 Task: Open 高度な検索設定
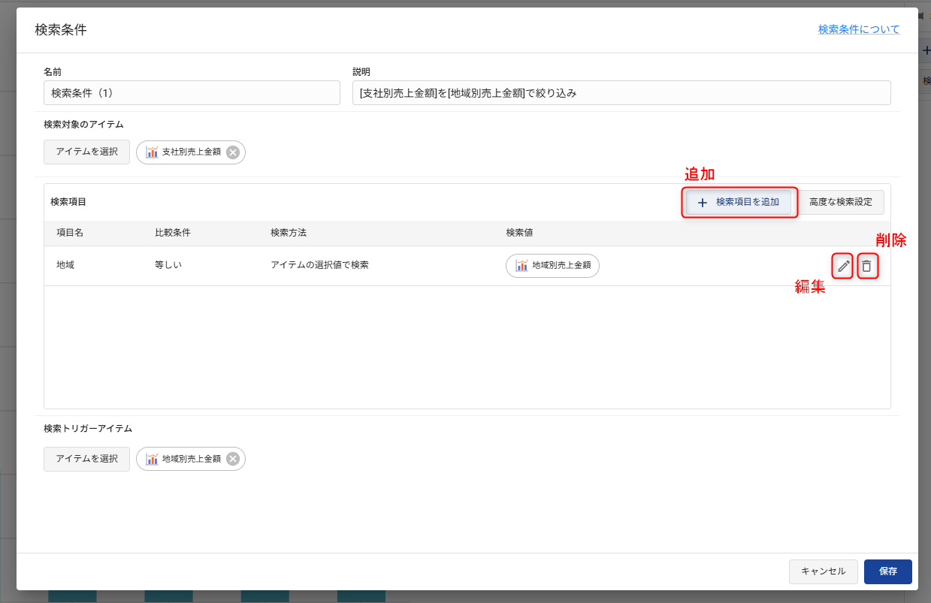840,202
